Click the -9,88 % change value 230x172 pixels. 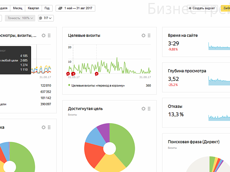pyautogui.click(x=173, y=49)
